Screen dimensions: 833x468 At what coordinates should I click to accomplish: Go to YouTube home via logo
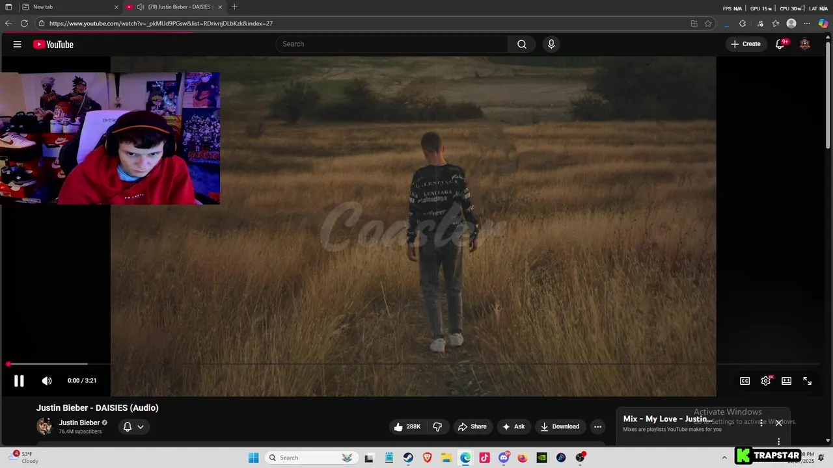(53, 44)
